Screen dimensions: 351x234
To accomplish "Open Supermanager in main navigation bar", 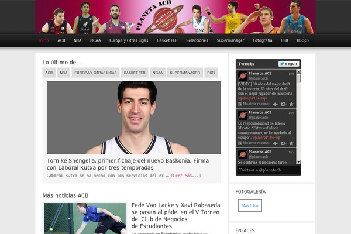I will [x=230, y=40].
